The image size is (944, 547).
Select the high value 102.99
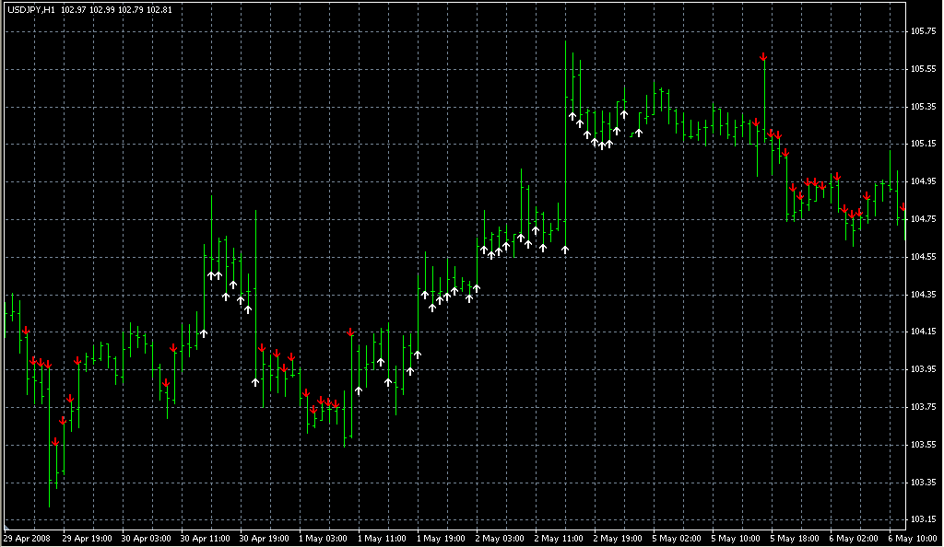click(x=102, y=10)
